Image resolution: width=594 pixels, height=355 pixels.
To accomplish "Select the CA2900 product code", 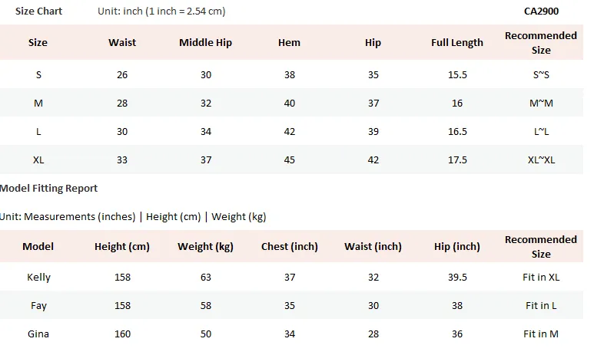I will tap(541, 12).
